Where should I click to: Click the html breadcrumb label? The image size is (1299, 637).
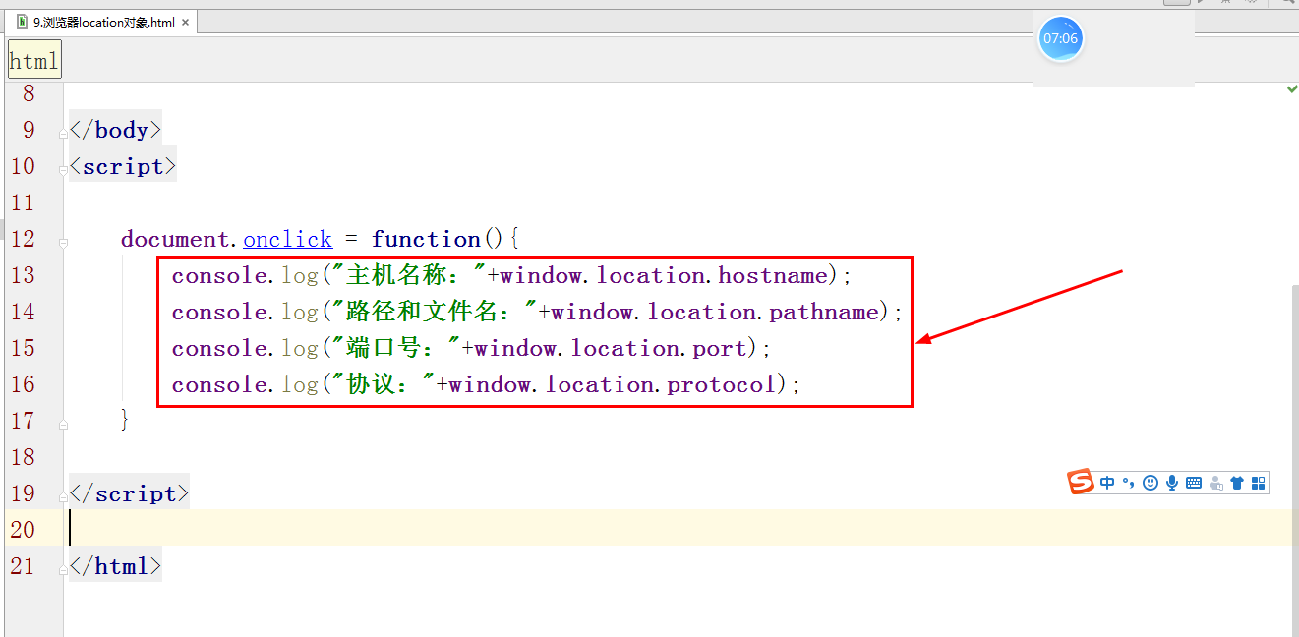(x=33, y=59)
